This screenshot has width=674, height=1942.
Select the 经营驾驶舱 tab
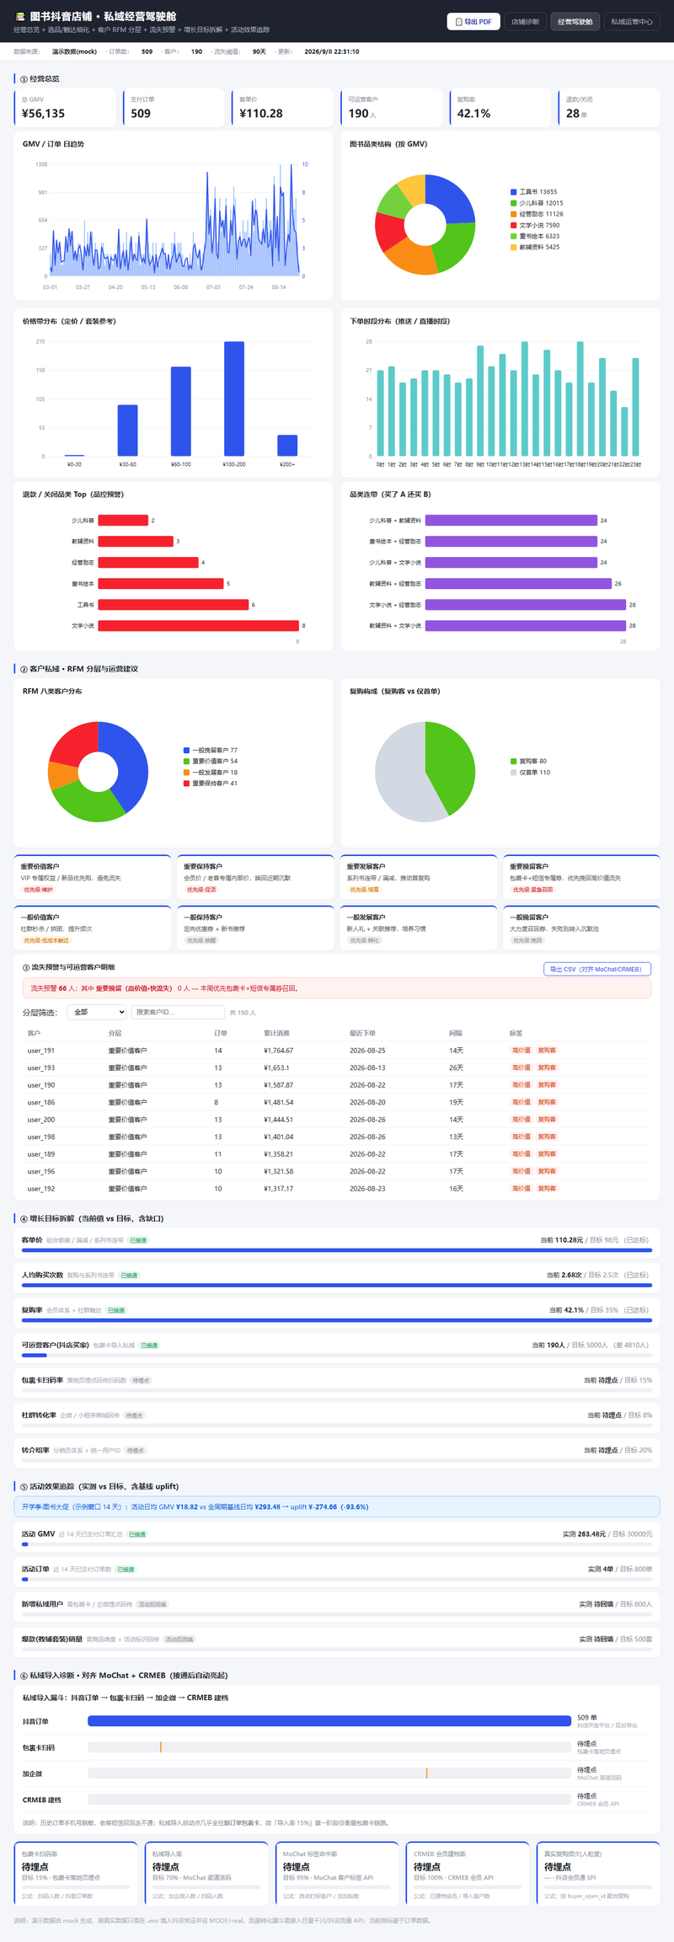(575, 22)
